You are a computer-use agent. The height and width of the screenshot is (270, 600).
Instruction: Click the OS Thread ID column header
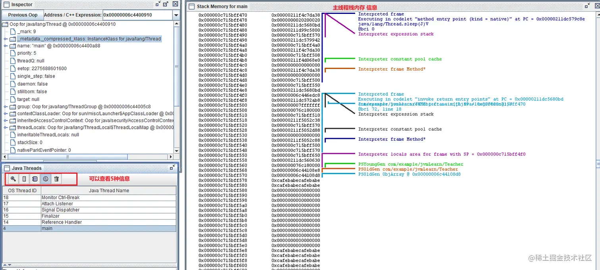(22, 191)
